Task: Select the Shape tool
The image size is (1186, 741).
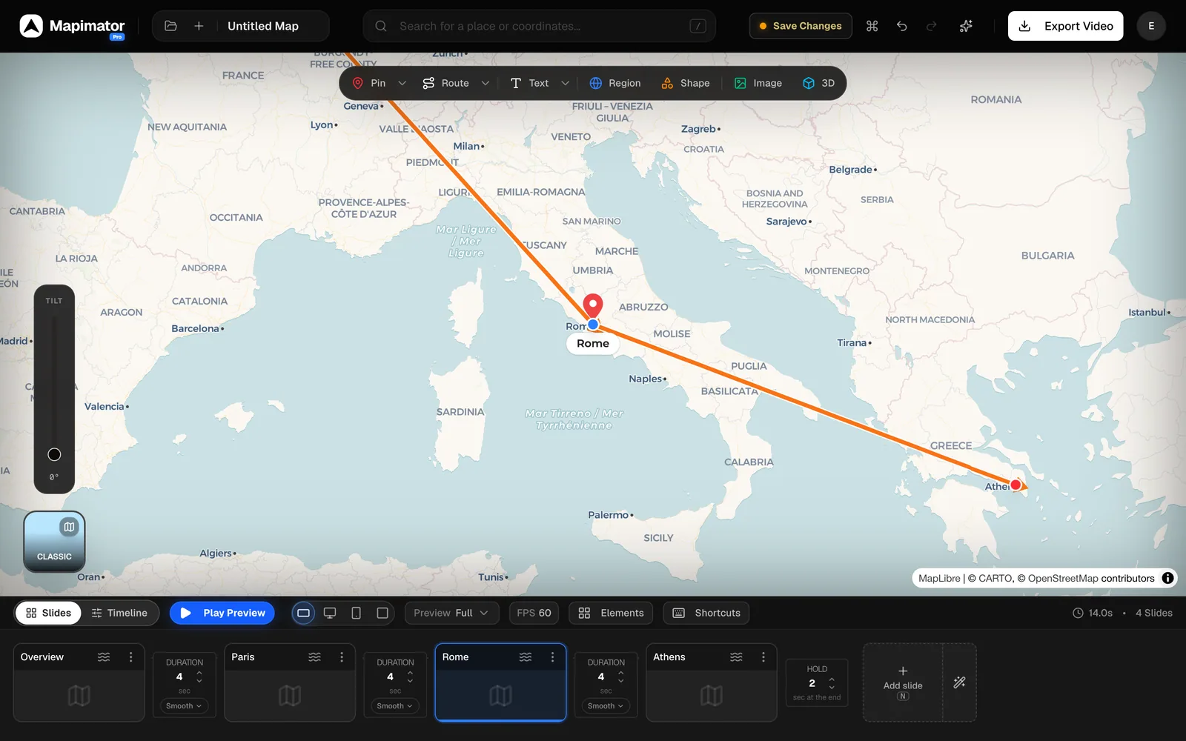Action: (x=686, y=83)
